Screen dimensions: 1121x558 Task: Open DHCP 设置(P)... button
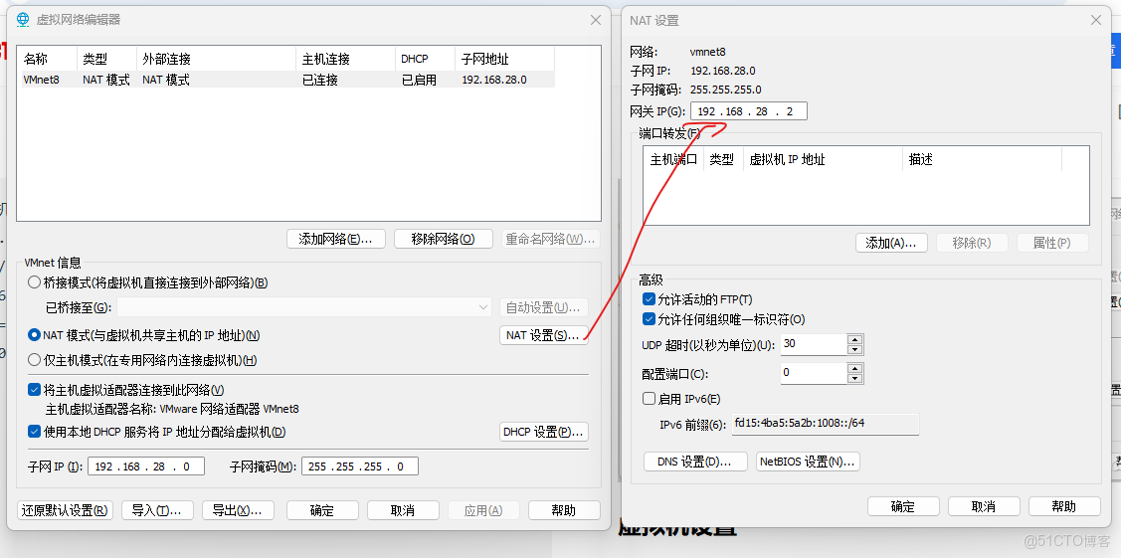coord(543,432)
